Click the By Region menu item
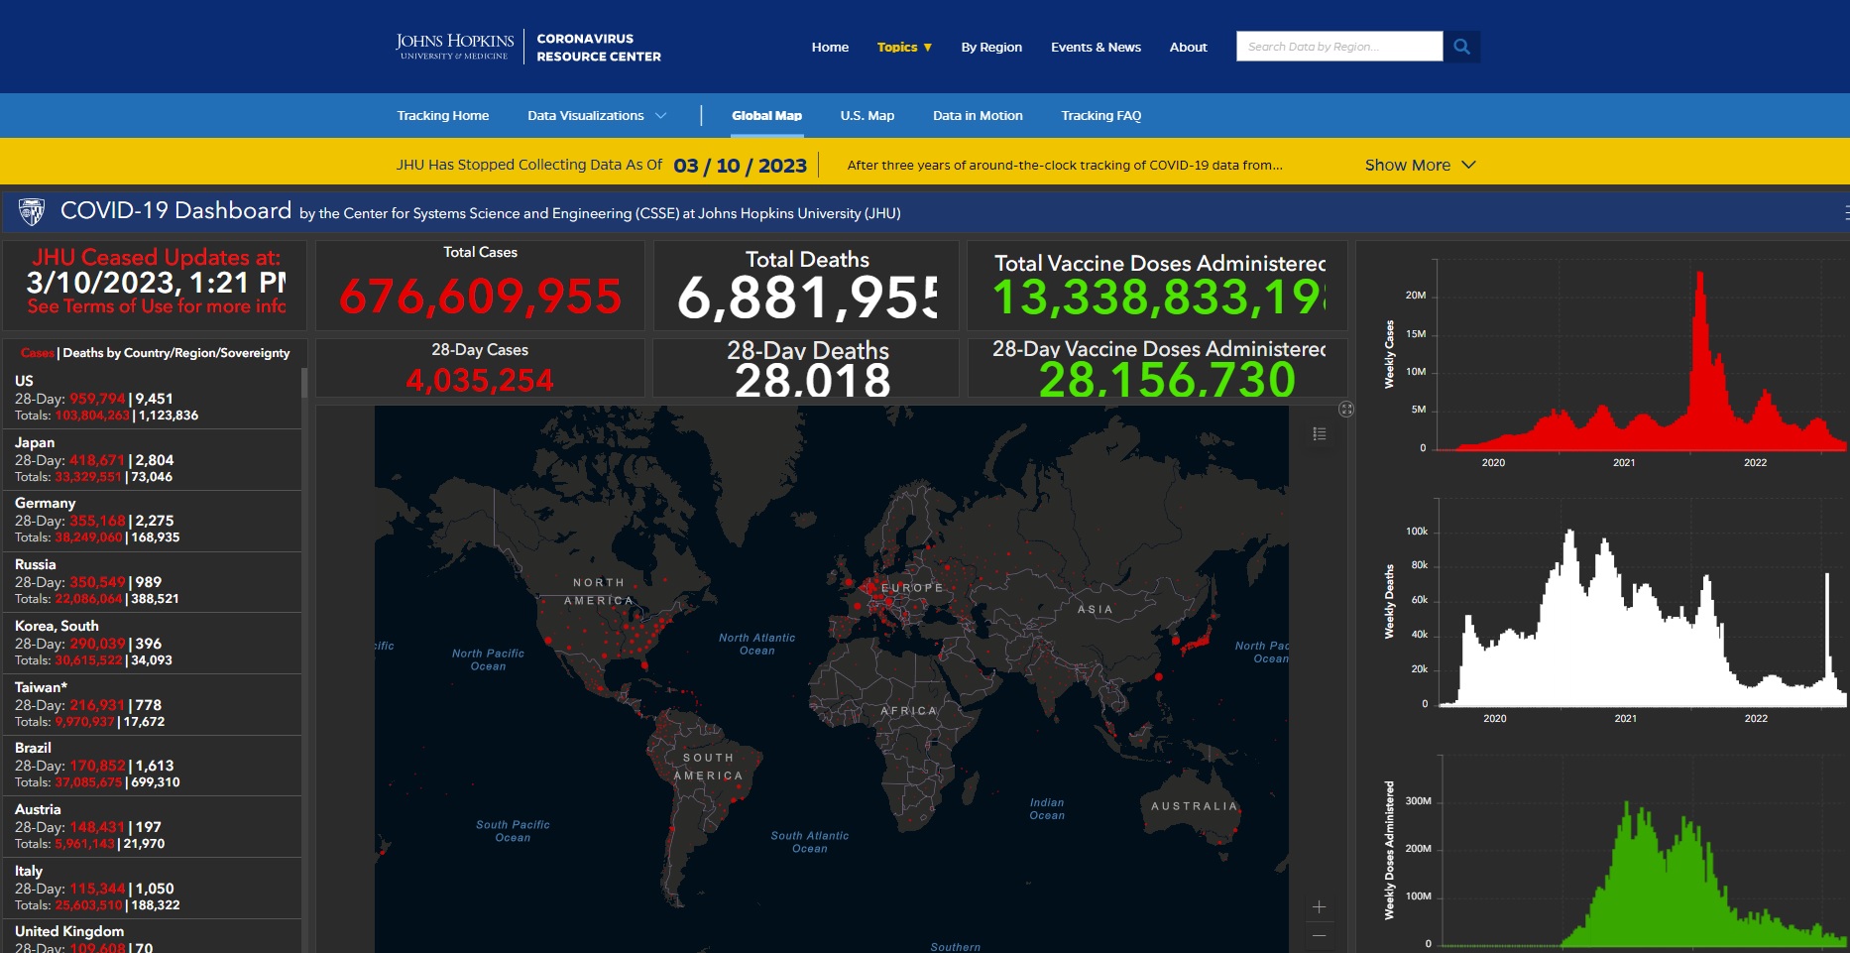The image size is (1850, 953). tap(990, 47)
